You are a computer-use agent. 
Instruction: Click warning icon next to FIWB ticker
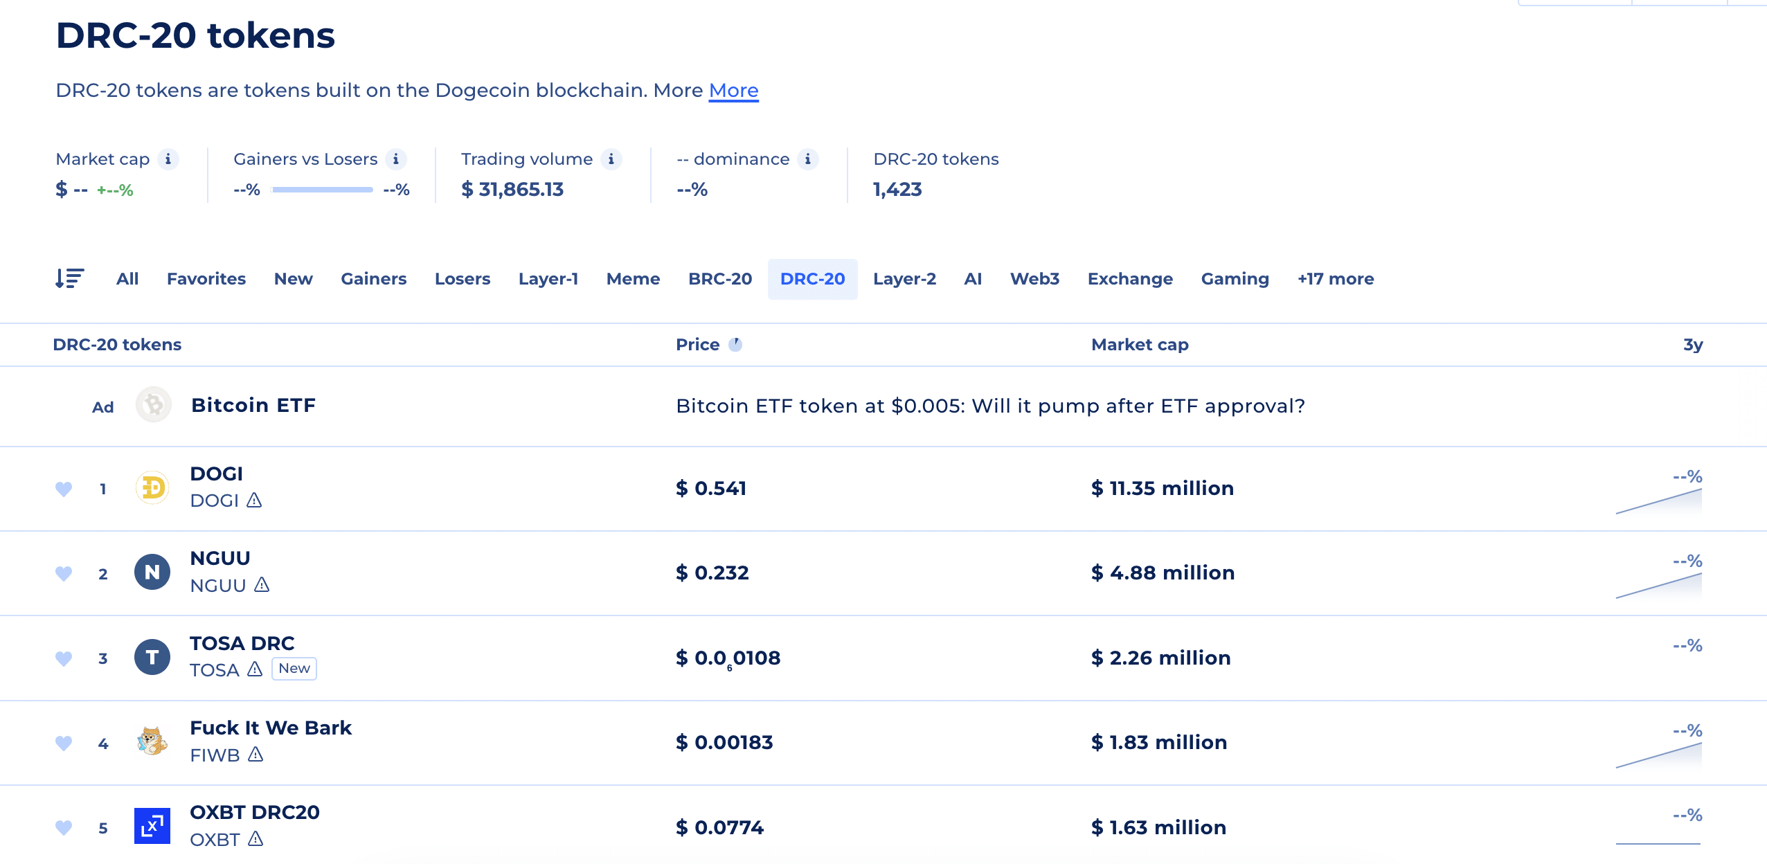coord(255,754)
